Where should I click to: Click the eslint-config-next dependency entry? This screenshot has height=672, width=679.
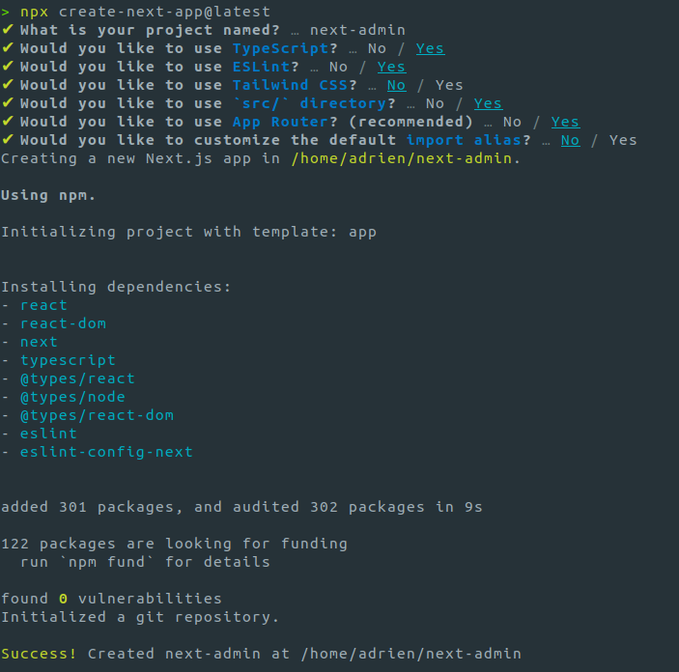click(x=106, y=452)
